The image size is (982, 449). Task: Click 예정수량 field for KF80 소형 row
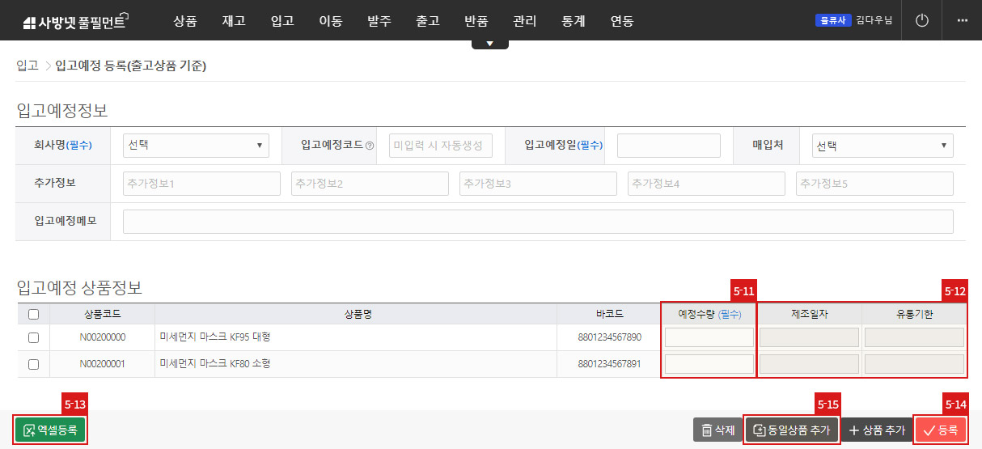click(709, 364)
